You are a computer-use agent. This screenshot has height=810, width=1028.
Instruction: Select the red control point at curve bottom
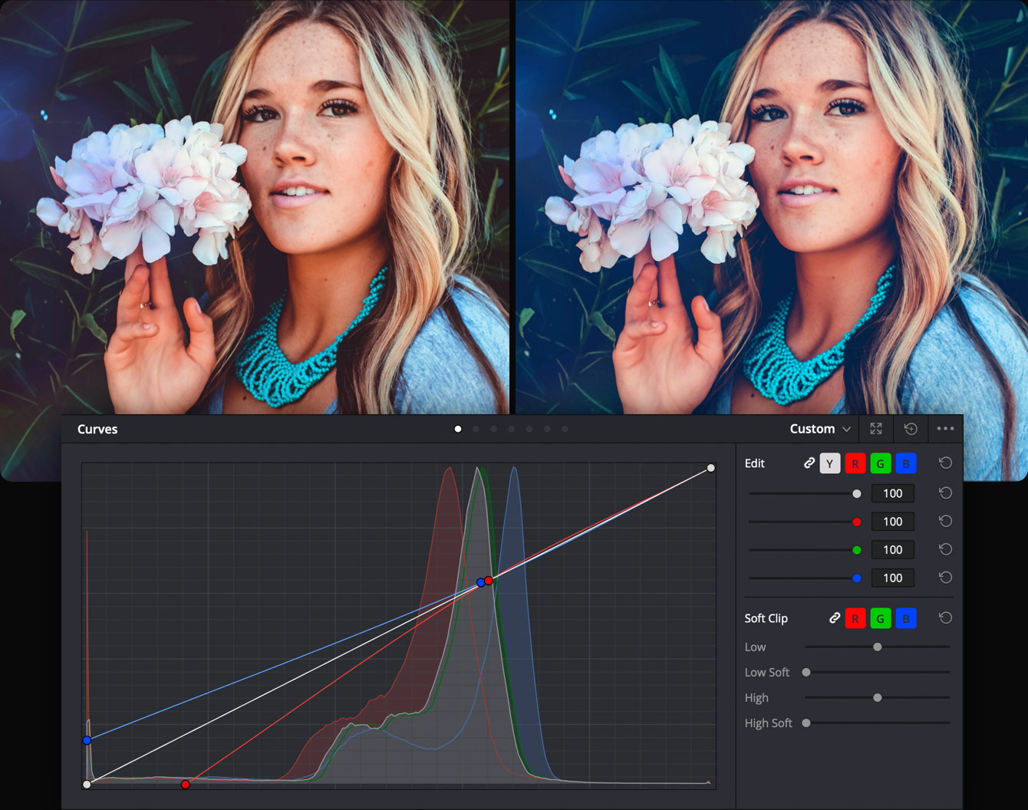(186, 785)
